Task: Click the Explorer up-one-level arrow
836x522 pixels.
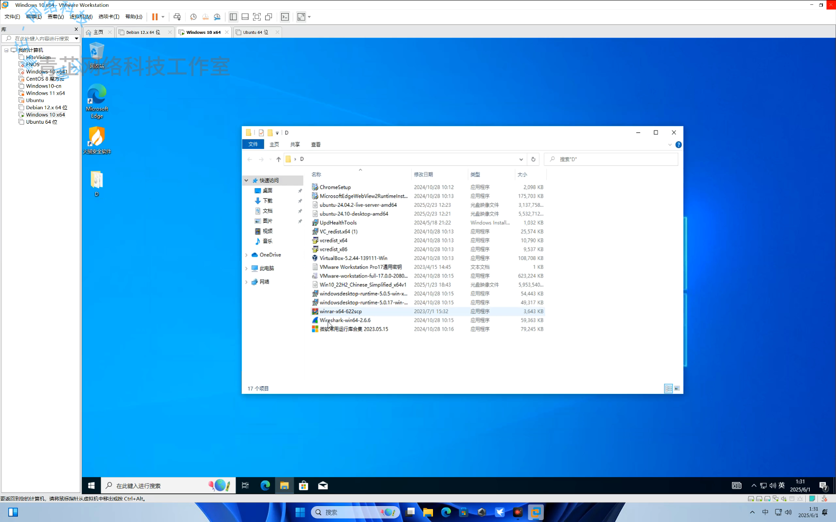Action: click(279, 159)
